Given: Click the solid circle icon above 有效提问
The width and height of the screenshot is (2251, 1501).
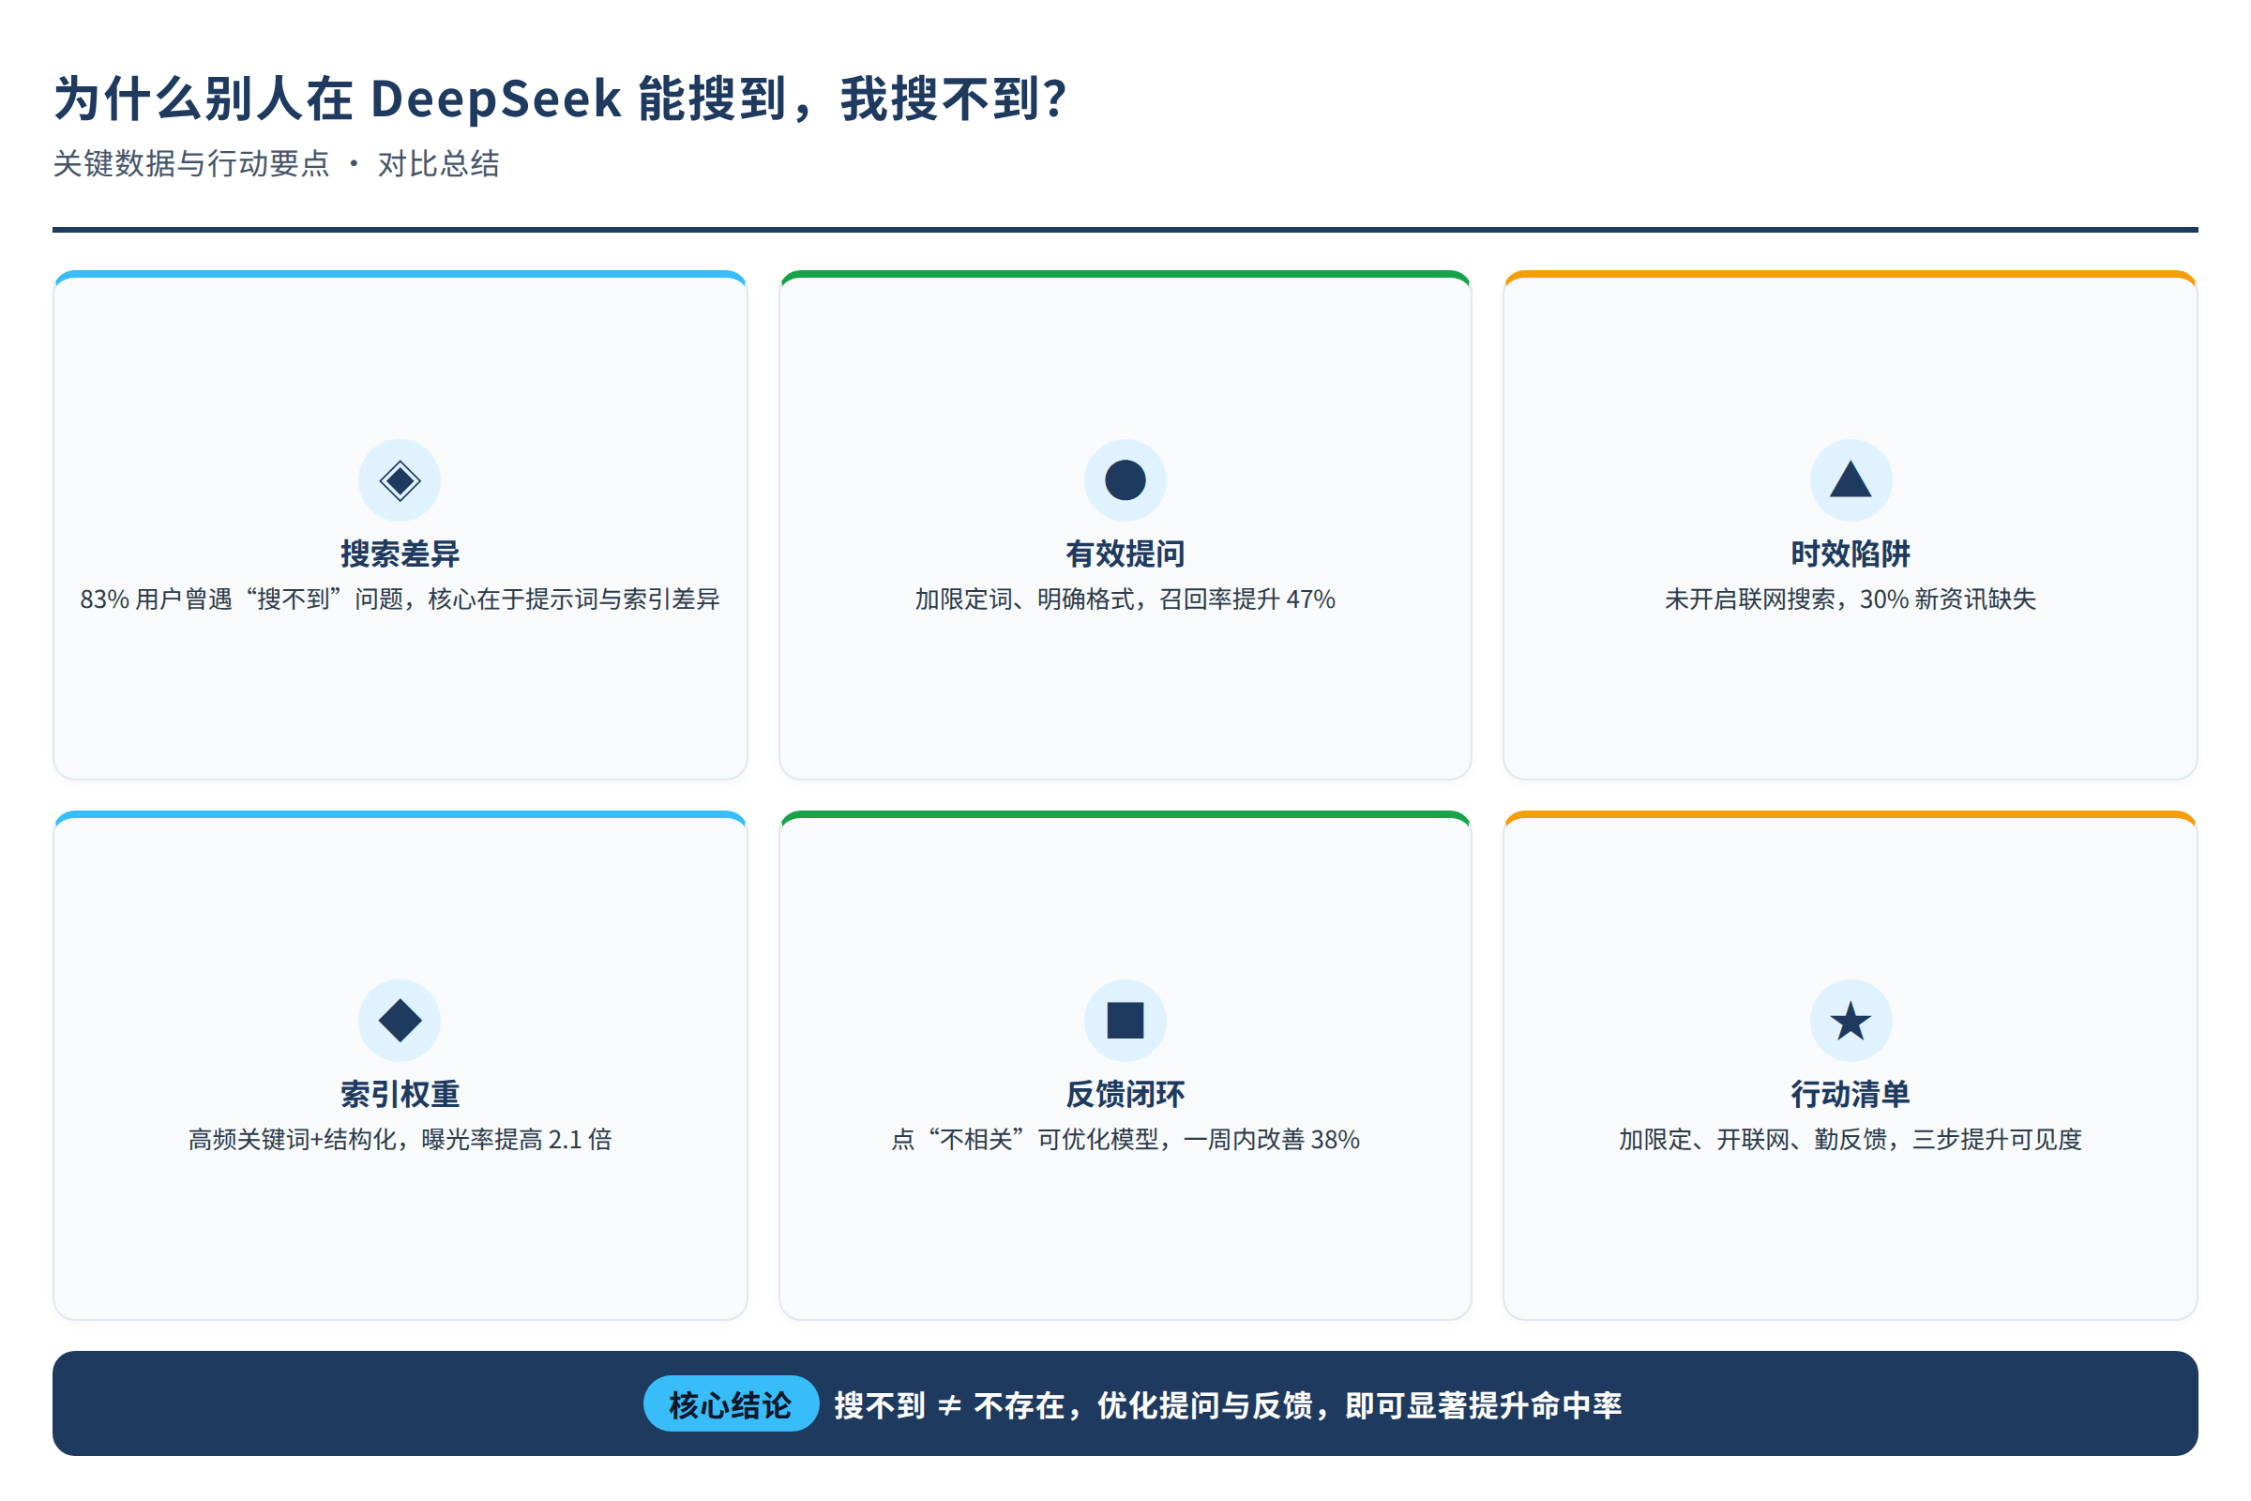Looking at the screenshot, I should [1125, 480].
